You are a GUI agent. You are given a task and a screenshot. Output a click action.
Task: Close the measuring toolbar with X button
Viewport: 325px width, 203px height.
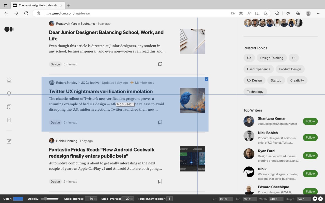[x=321, y=199]
